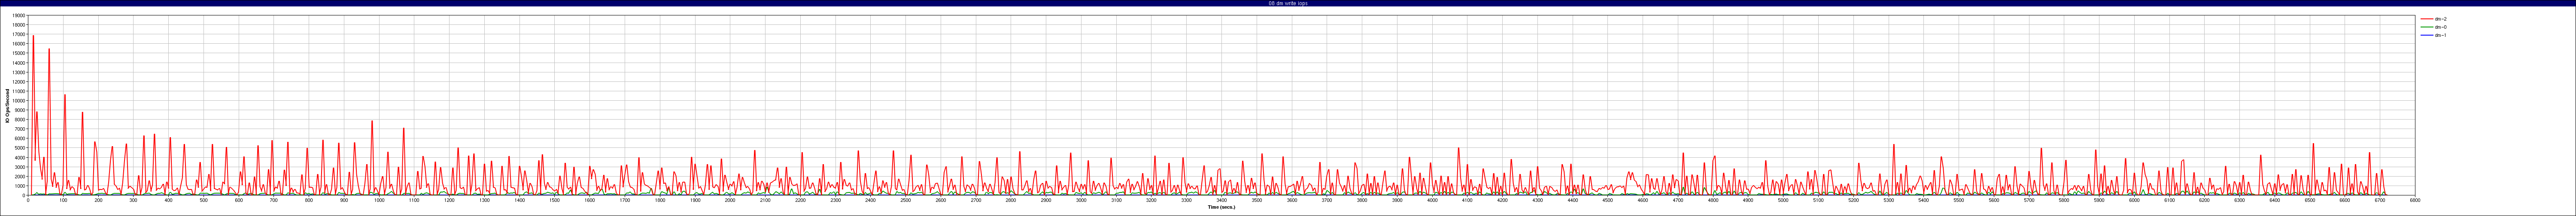
Task: Click the 5000 label on the y-axis
Action: coord(20,147)
